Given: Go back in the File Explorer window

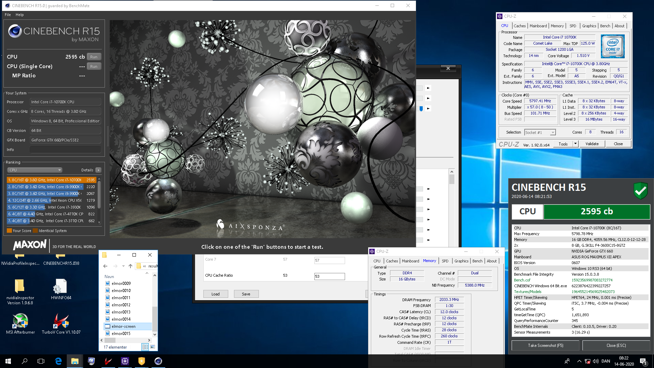Looking at the screenshot, I should click(x=105, y=266).
